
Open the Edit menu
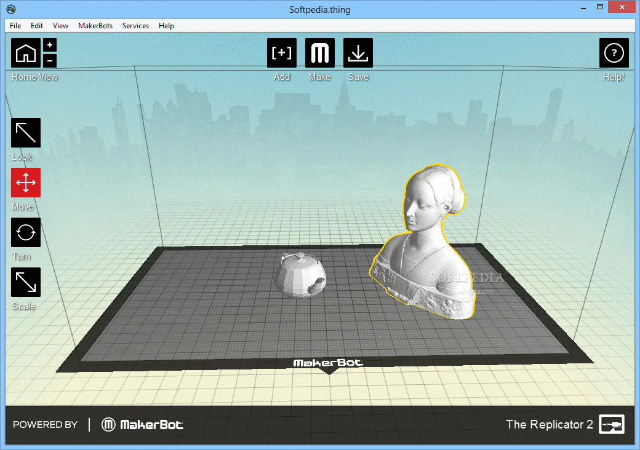37,26
